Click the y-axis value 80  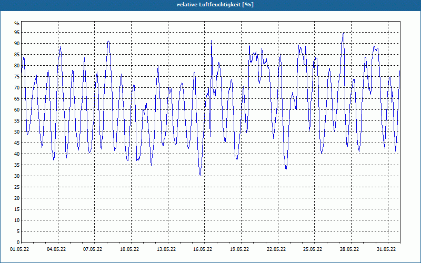coord(17,65)
